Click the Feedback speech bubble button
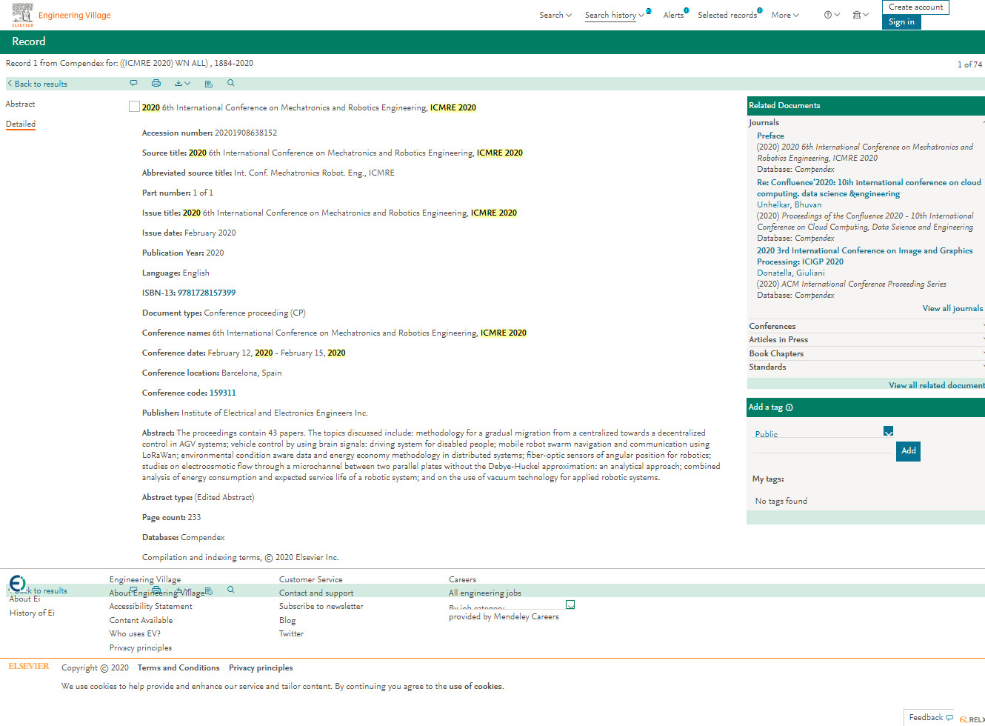This screenshot has width=985, height=726. (931, 717)
